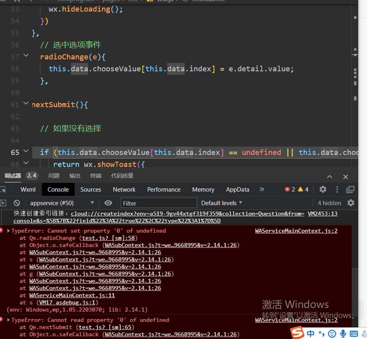The width and height of the screenshot is (367, 339).
Task: Click the wx.hideLoading(); code line
Action: (x=86, y=9)
